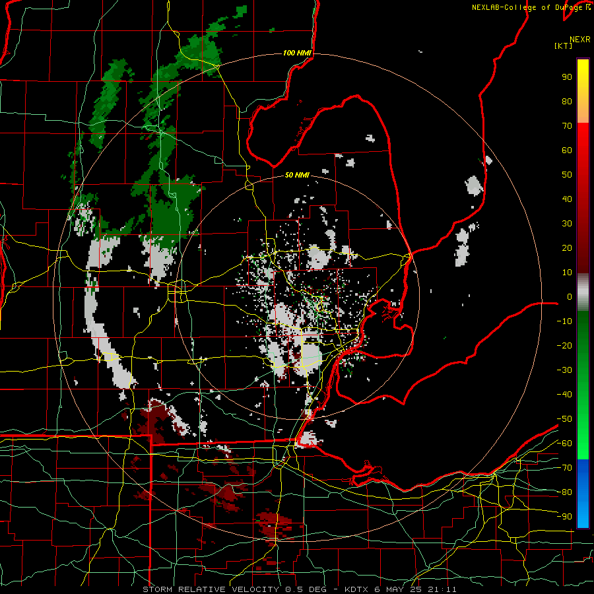
Task: Click the [KT] units label
Action: tap(563, 46)
